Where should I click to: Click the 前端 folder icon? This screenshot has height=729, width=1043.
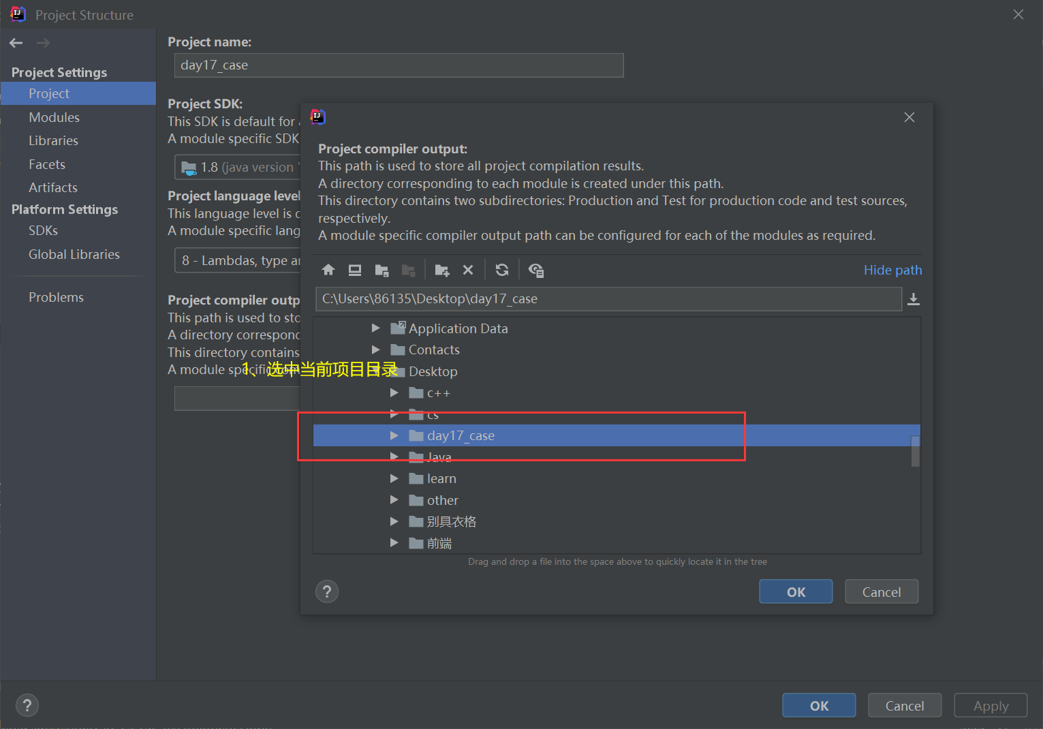[x=416, y=544]
